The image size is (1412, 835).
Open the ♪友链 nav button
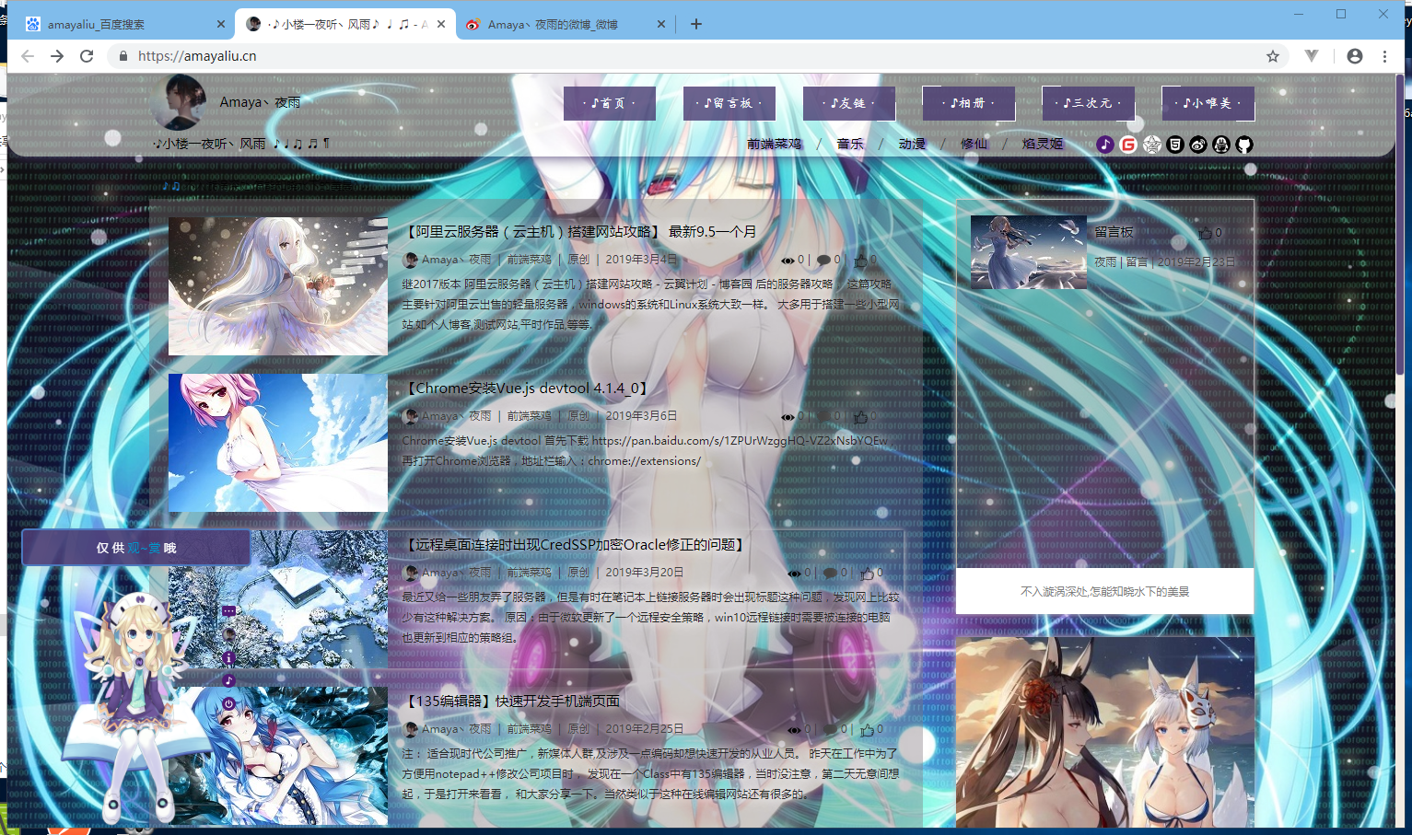pos(849,103)
